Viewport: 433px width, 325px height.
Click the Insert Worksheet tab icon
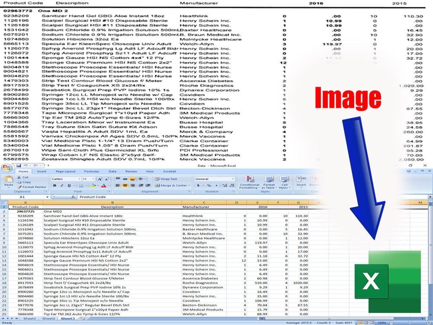click(82, 318)
